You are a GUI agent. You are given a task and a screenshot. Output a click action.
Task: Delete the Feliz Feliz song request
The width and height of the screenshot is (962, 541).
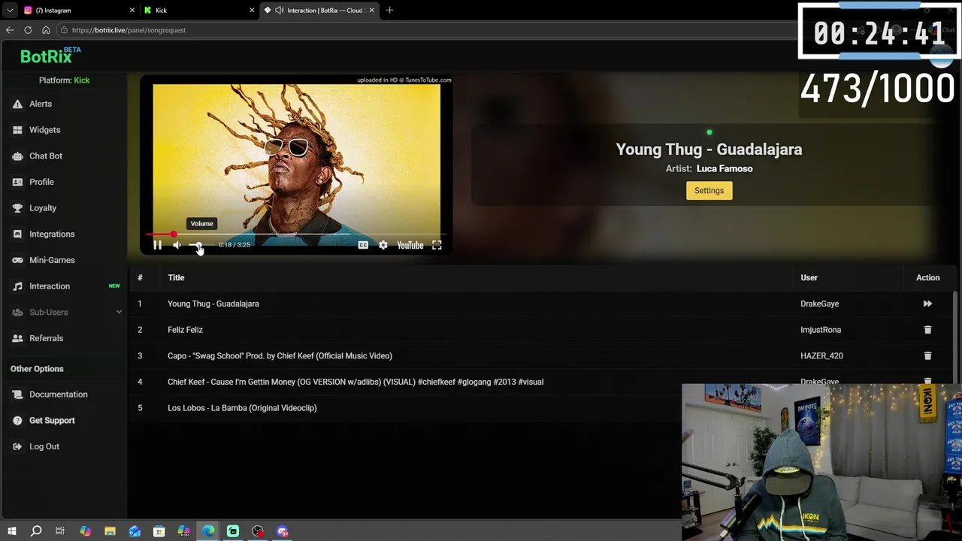pyautogui.click(x=927, y=330)
